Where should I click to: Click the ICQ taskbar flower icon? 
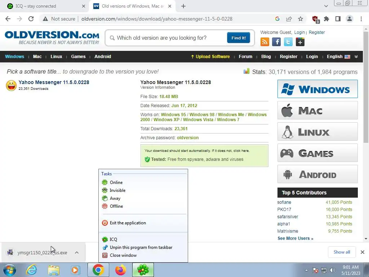tap(143, 270)
